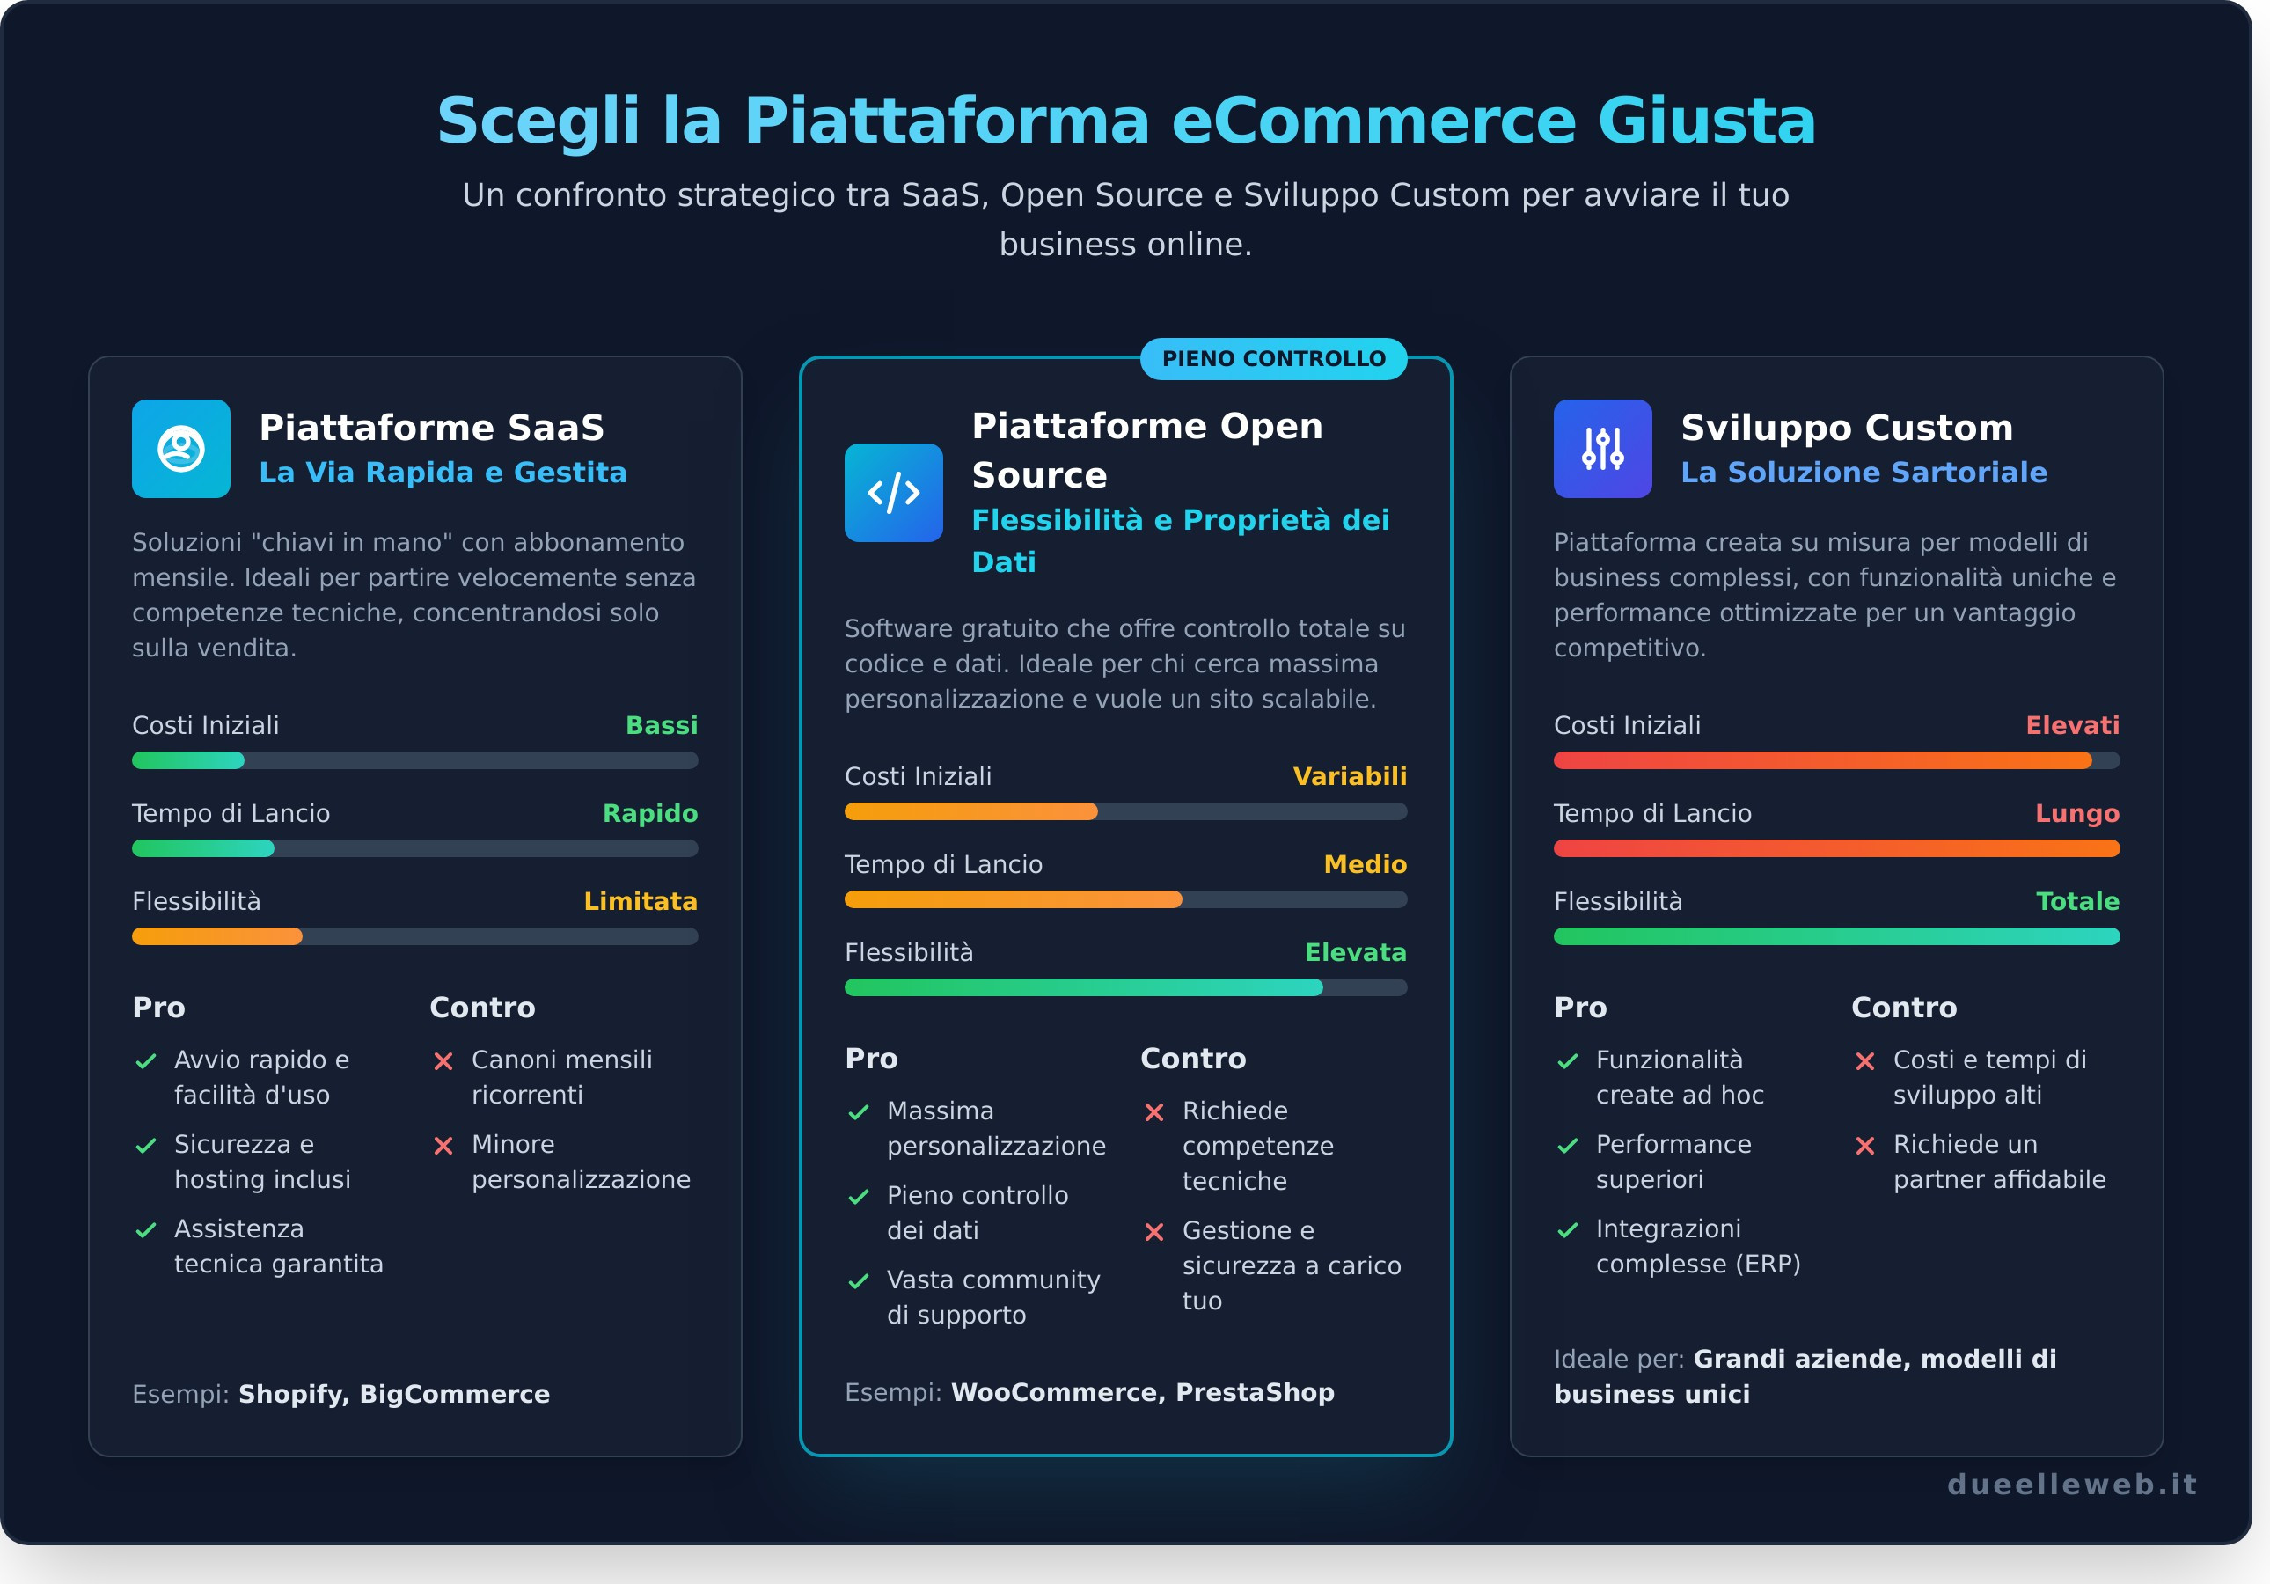Toggle the checkmark next to Avvio rapido
This screenshot has width=2270, height=1584.
point(146,1061)
